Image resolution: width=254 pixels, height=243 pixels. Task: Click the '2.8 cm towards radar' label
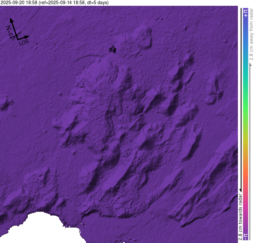point(240,216)
